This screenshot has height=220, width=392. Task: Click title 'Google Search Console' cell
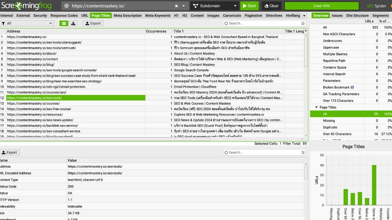coord(228,70)
